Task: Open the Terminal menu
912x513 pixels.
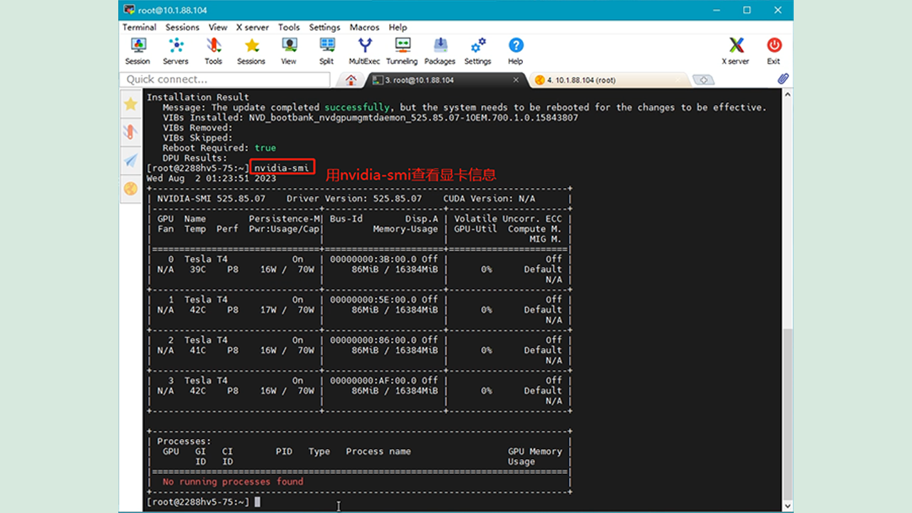Action: coord(139,27)
